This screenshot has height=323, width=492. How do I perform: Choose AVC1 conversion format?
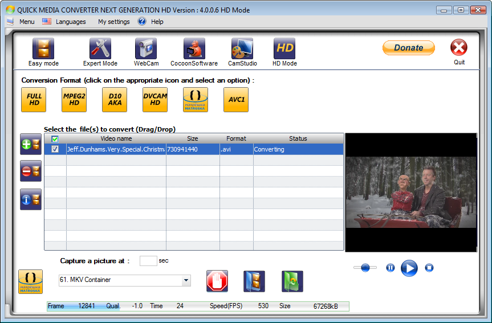[x=236, y=100]
